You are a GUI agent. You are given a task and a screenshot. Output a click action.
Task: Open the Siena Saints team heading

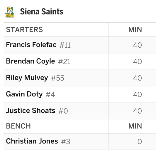[x=42, y=11]
